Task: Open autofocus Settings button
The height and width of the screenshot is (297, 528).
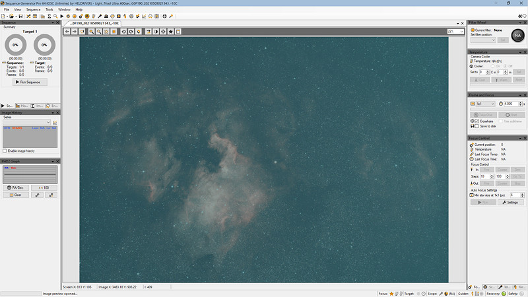Action: [x=511, y=203]
